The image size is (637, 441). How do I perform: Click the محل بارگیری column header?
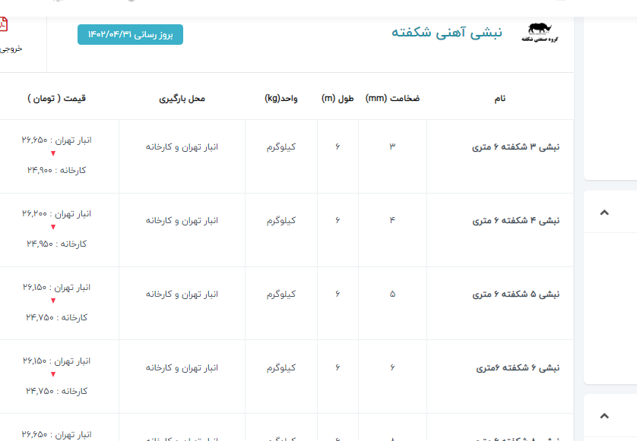tap(182, 99)
